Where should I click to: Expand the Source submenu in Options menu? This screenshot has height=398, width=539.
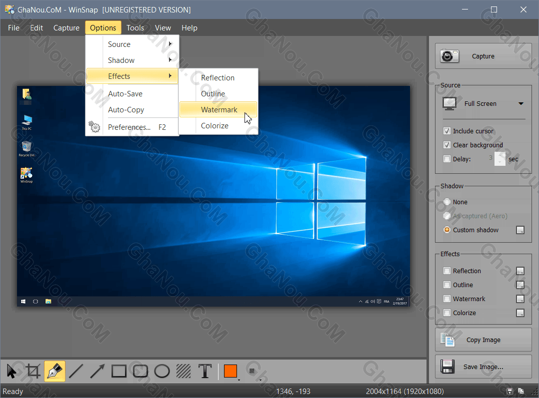point(132,44)
